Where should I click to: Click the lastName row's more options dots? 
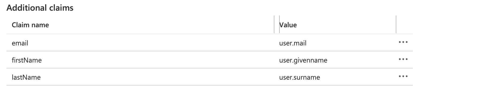tap(403, 76)
